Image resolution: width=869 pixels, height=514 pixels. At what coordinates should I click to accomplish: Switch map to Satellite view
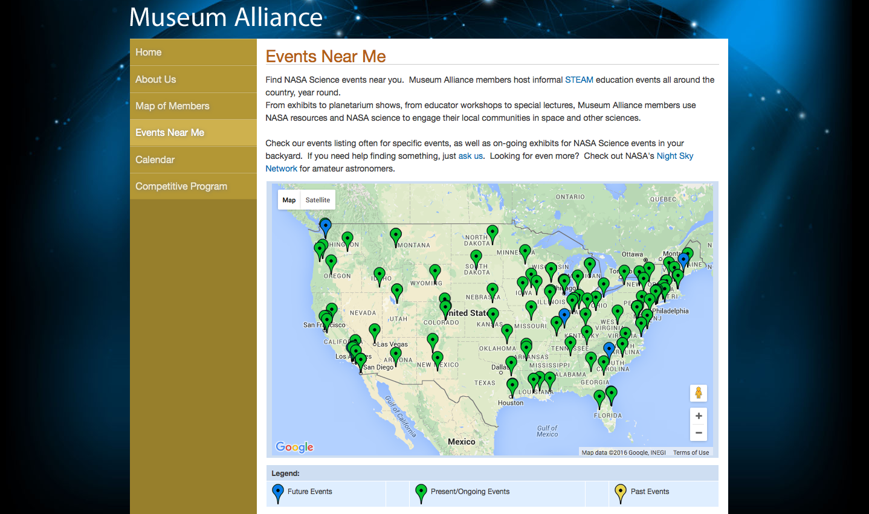click(x=318, y=200)
